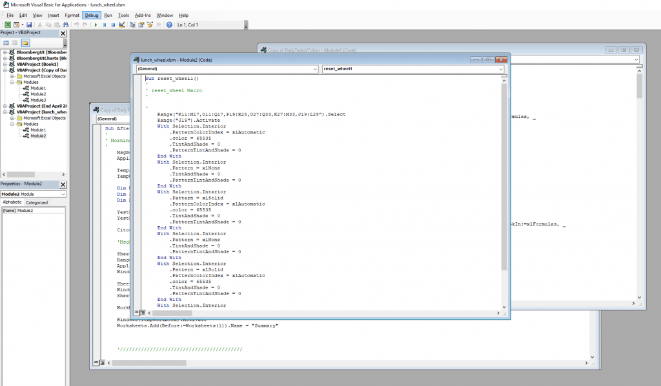This screenshot has width=661, height=386.
Task: Expand the BloombergUI project node
Action: click(5, 52)
